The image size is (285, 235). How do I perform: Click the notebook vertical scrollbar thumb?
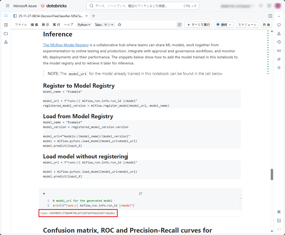272,175
